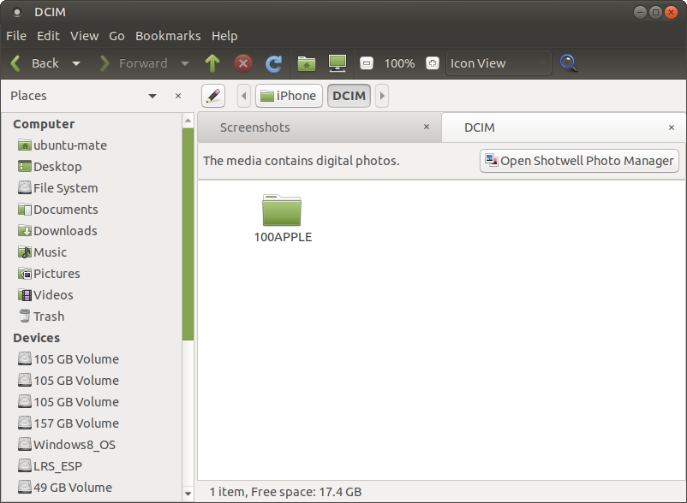Screen dimensions: 687x503
Task: Click the DCIM path bar button
Action: tap(349, 96)
